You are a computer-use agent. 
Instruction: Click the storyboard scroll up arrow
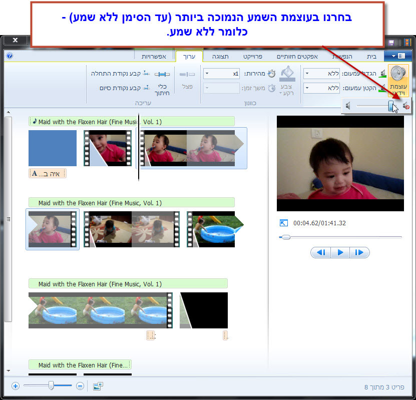[8, 112]
